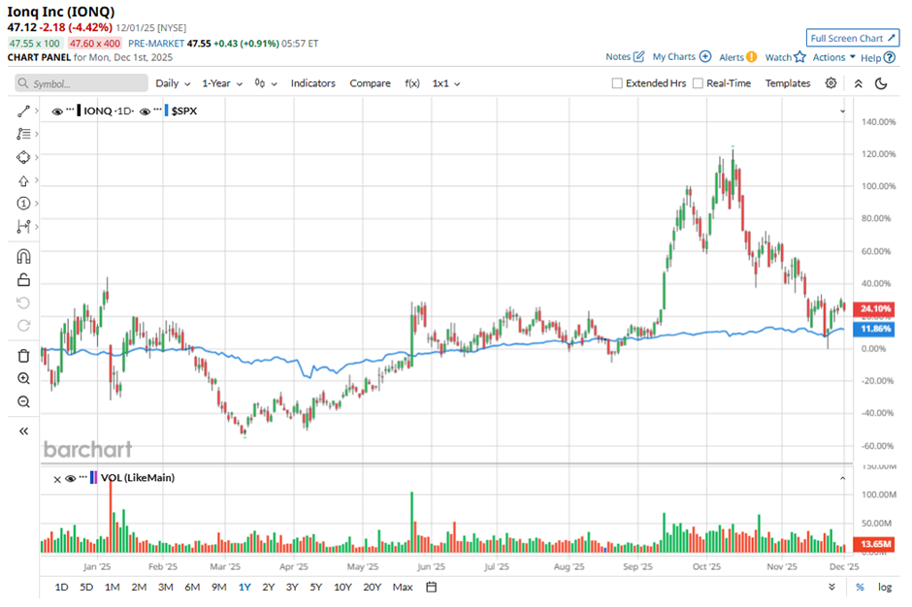Open the Indicators menu
912x607 pixels.
[313, 83]
